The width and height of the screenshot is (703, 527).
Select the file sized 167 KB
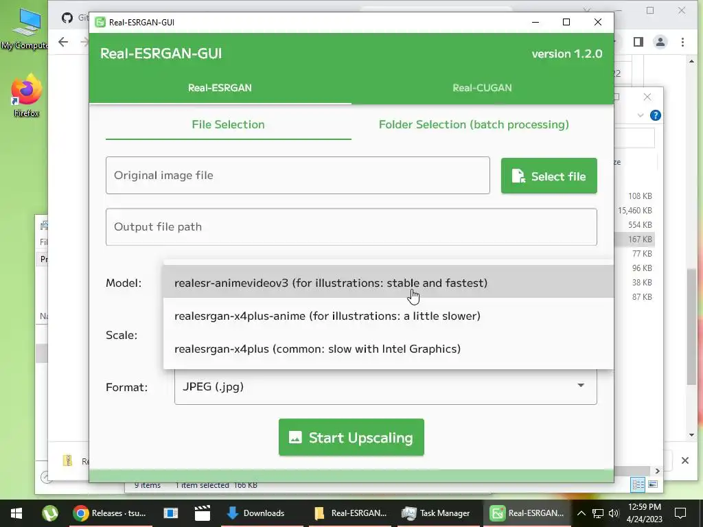click(640, 239)
